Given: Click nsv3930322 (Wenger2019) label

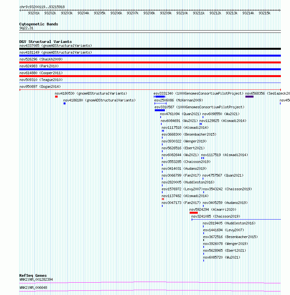Looking at the screenshot, I should [184, 141].
